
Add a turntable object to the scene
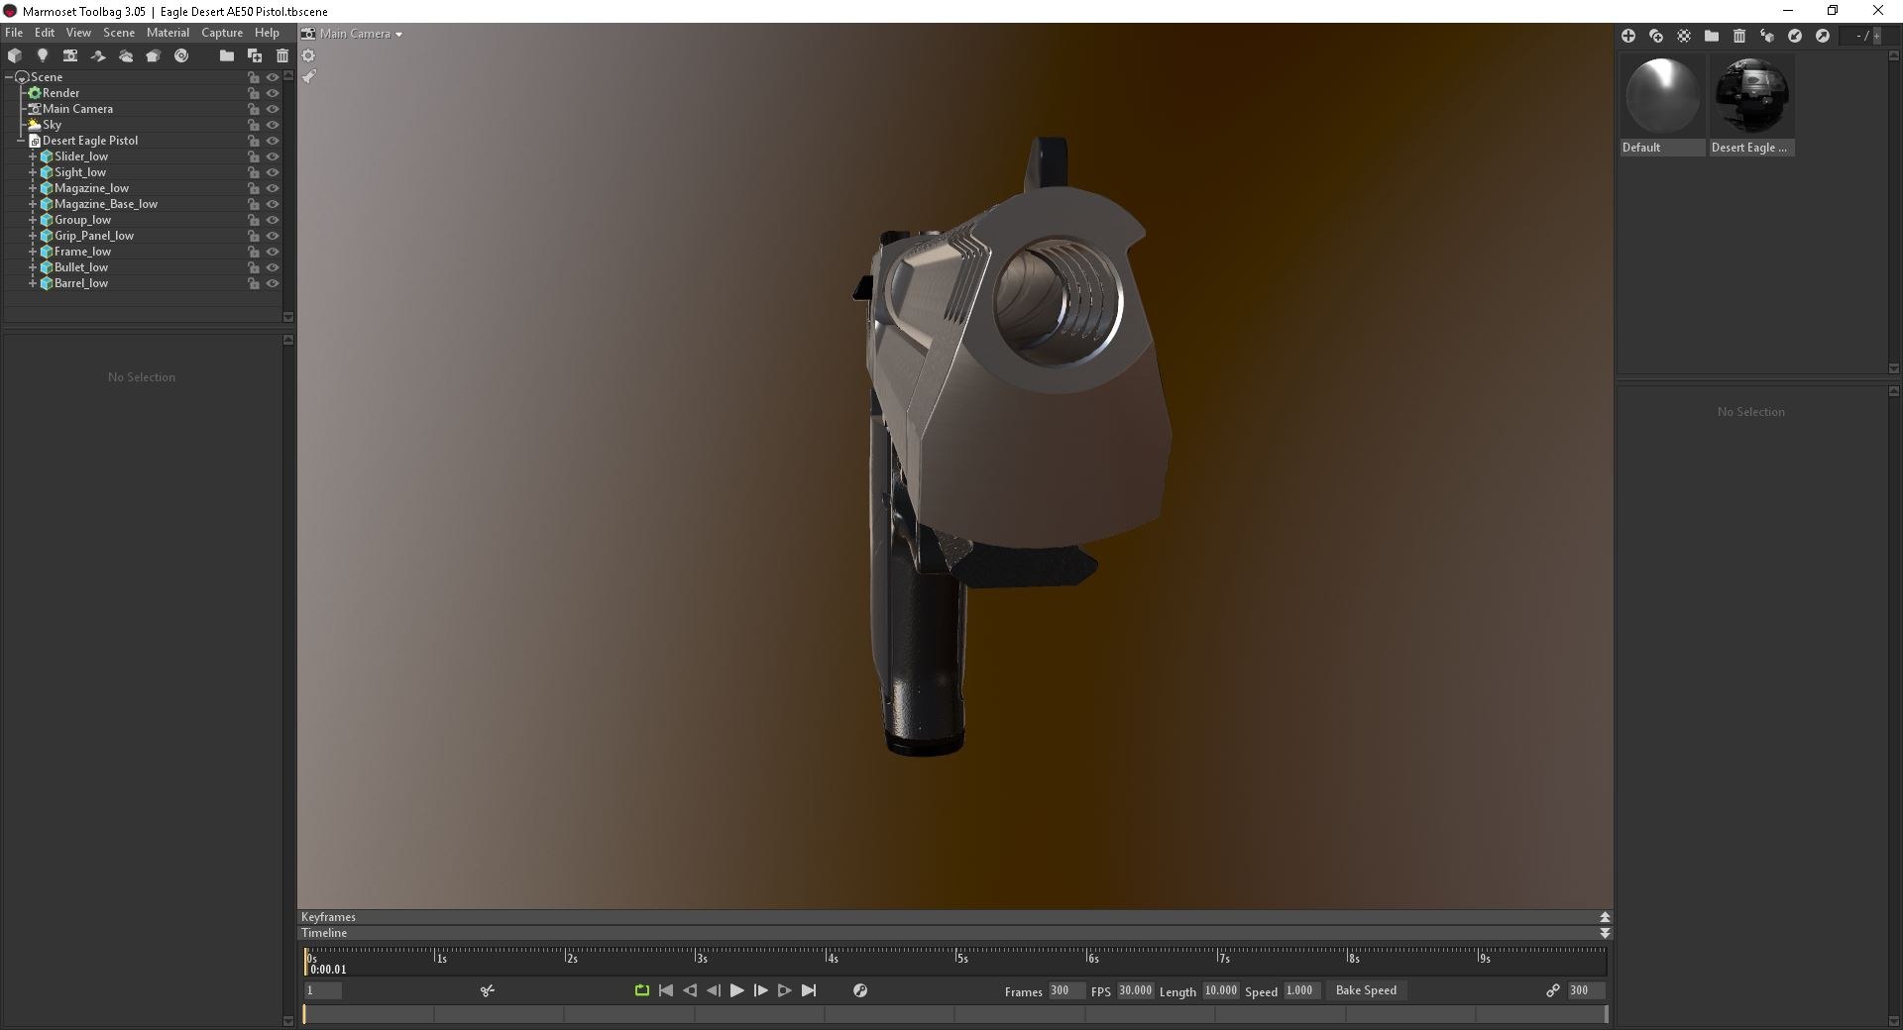click(181, 55)
